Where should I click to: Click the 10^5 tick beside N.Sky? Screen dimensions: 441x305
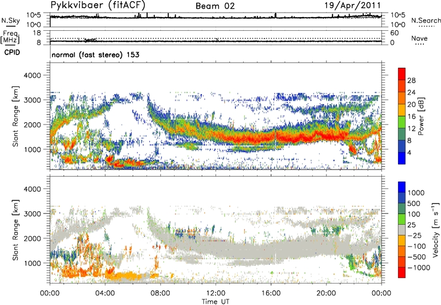coord(33,15)
